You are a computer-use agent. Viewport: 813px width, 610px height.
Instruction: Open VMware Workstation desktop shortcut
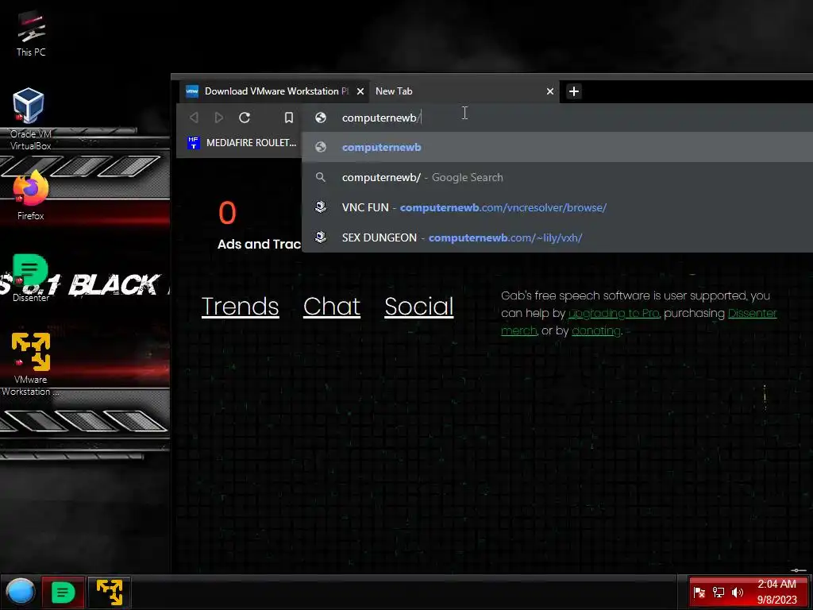tap(31, 365)
